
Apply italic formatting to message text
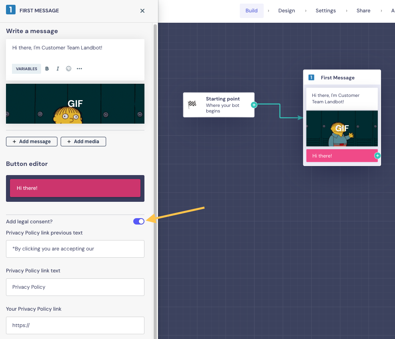(58, 69)
